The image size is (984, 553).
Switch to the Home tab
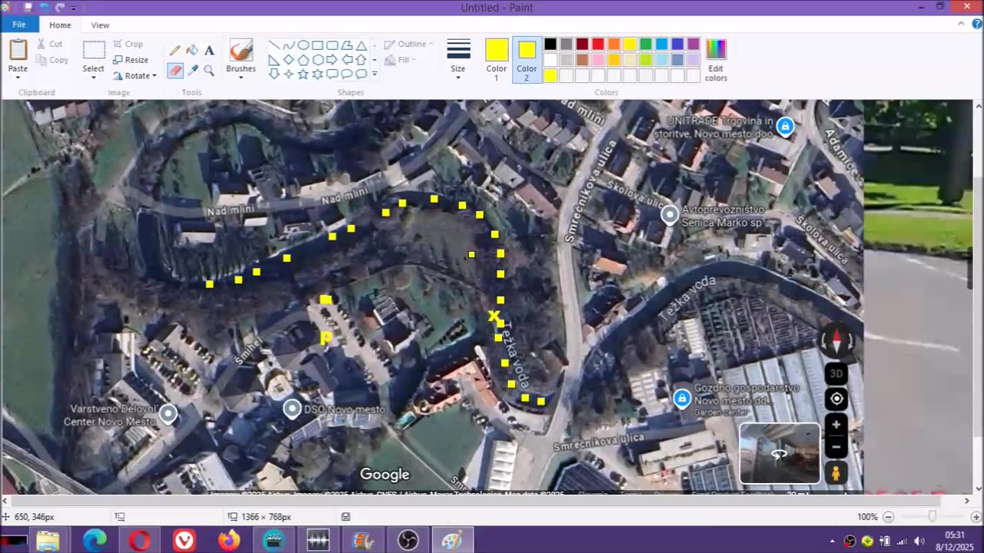(x=60, y=25)
